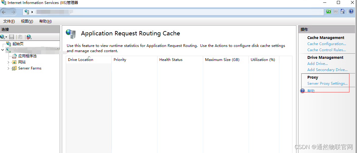Click the Sites folder globe icon
Screen dimensions: 357x153
(x=14, y=62)
